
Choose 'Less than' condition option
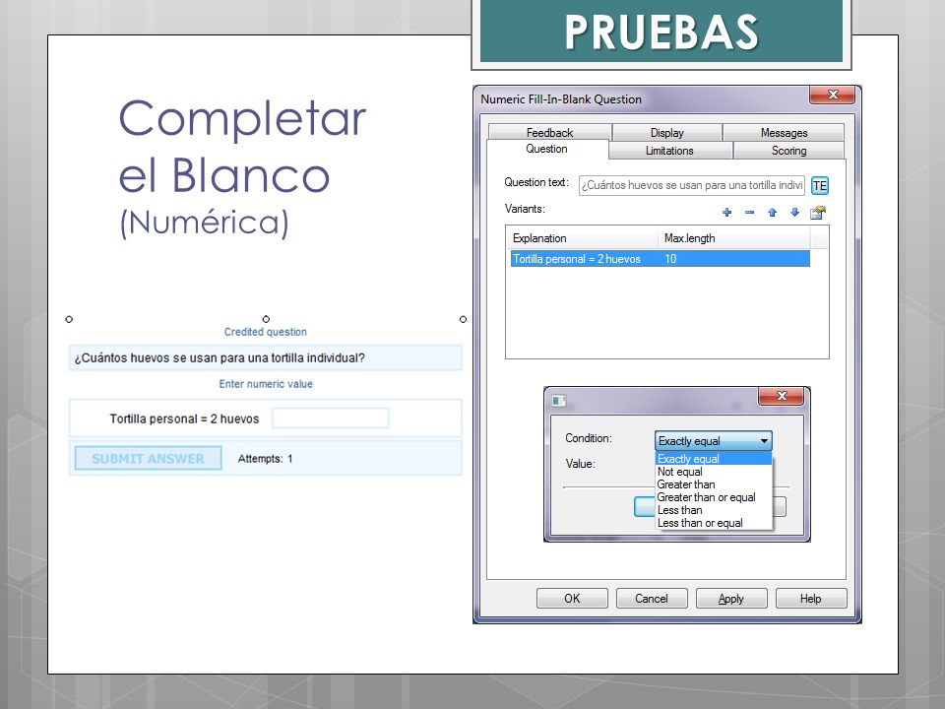[714, 510]
